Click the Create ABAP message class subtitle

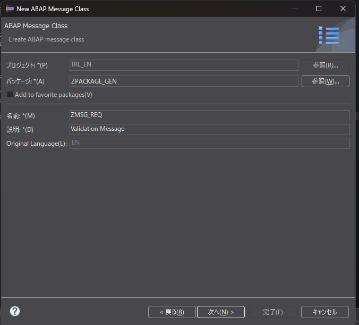[46, 39]
